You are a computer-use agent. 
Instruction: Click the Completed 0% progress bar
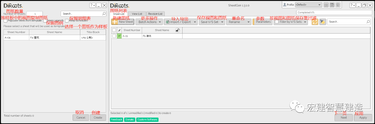tap(334, 13)
